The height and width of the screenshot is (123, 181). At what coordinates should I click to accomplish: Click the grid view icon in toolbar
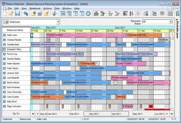point(170,14)
